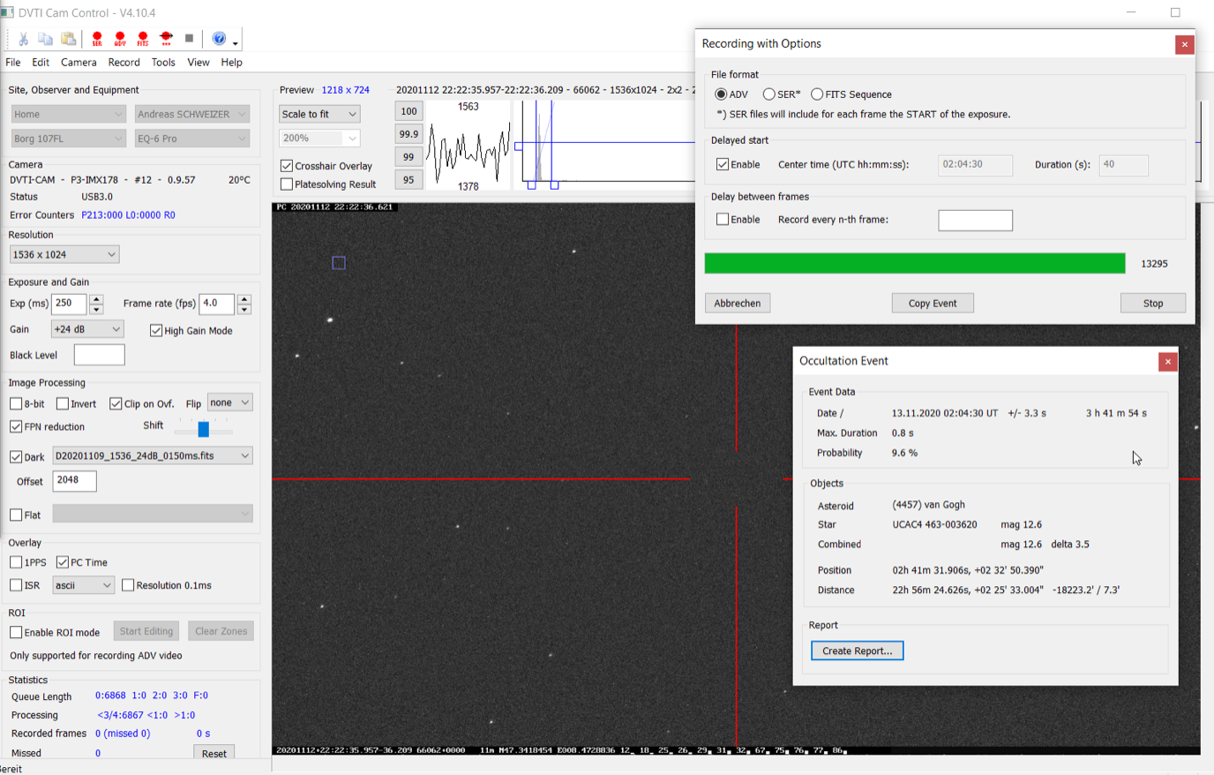Open the blue help question-mark icon
Viewport: 1214px width, 775px height.
[219, 39]
